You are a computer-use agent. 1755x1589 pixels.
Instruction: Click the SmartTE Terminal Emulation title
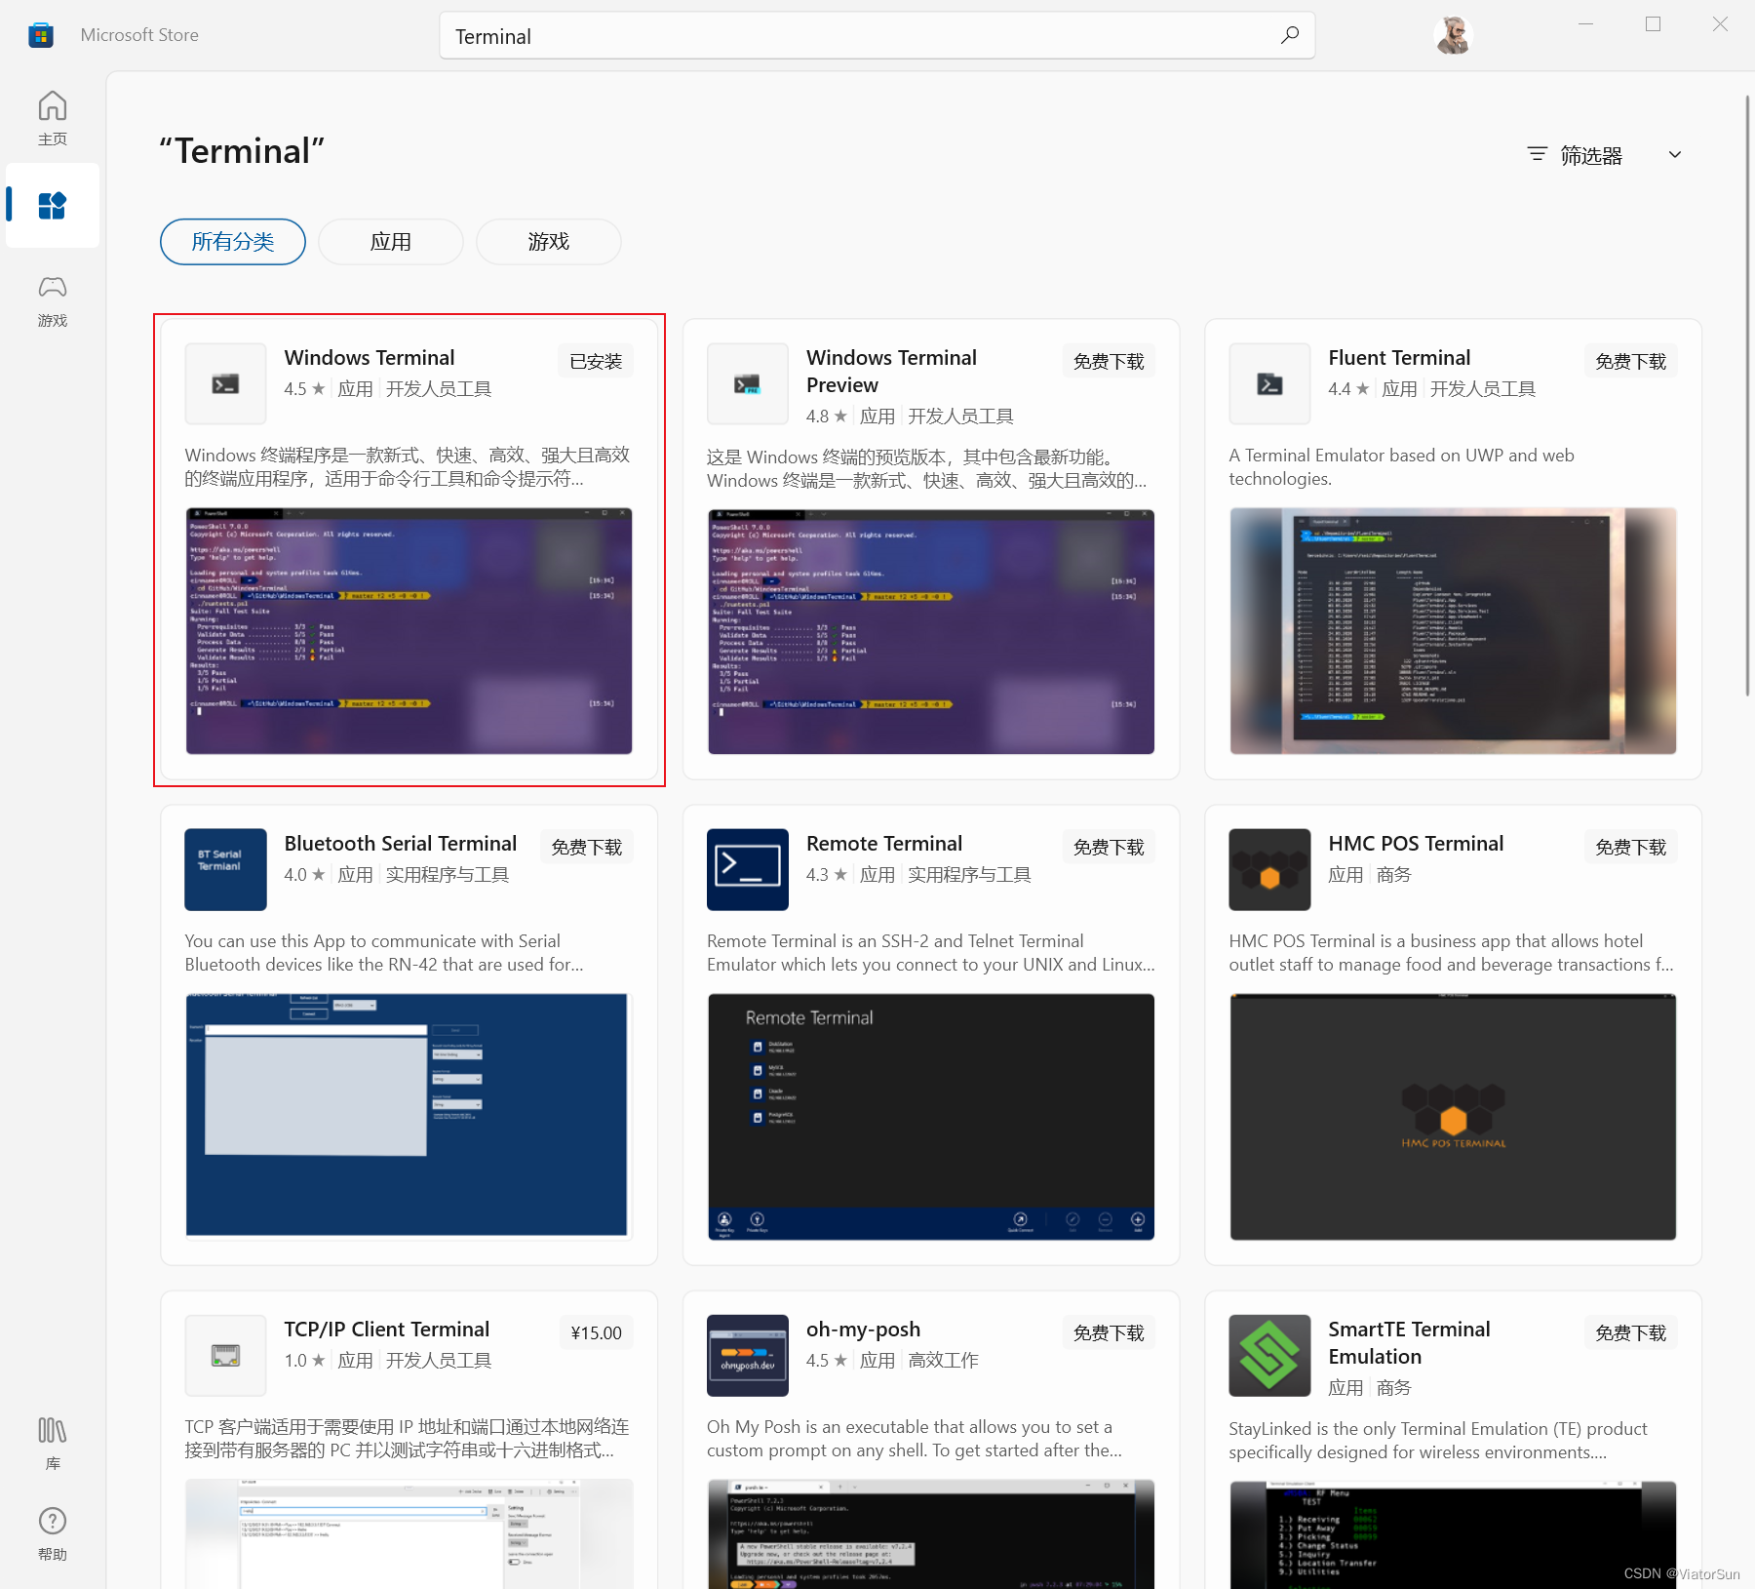[x=1409, y=1343]
